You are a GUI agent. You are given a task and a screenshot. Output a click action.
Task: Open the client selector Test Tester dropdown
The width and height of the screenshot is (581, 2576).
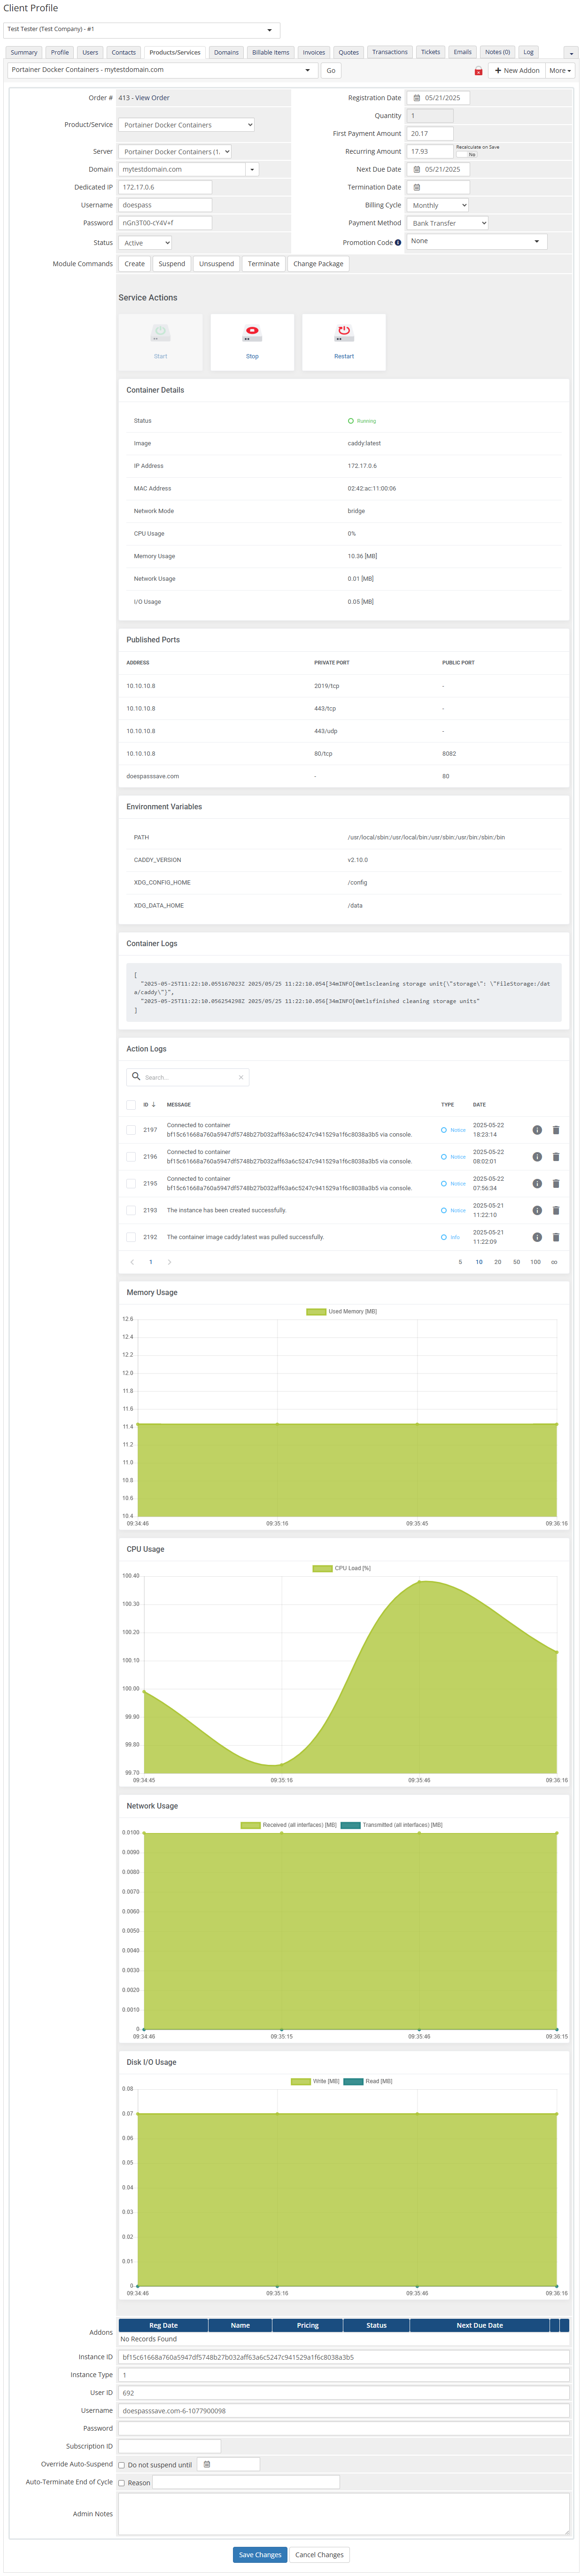pos(142,29)
